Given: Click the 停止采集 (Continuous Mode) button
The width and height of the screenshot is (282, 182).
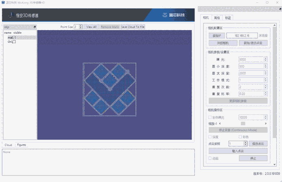Looking at the screenshot, I should [x=238, y=130].
